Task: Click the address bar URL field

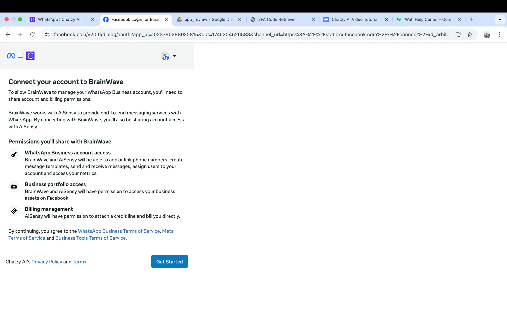Action: tap(252, 34)
